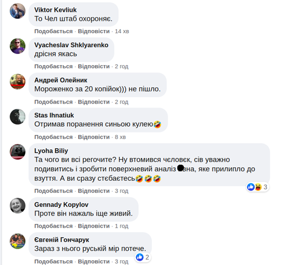The width and height of the screenshot is (290, 265).
Task: Open Lyoha Biliy name link
Action: coord(51,151)
